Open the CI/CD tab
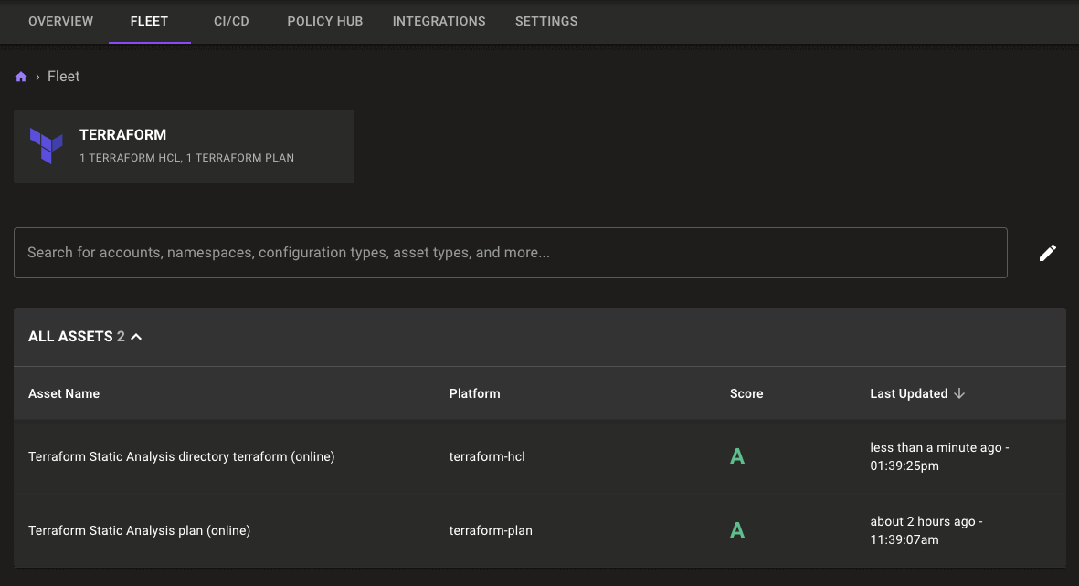The image size is (1079, 586). 231,21
